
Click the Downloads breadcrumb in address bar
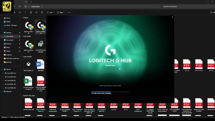tap(36, 6)
